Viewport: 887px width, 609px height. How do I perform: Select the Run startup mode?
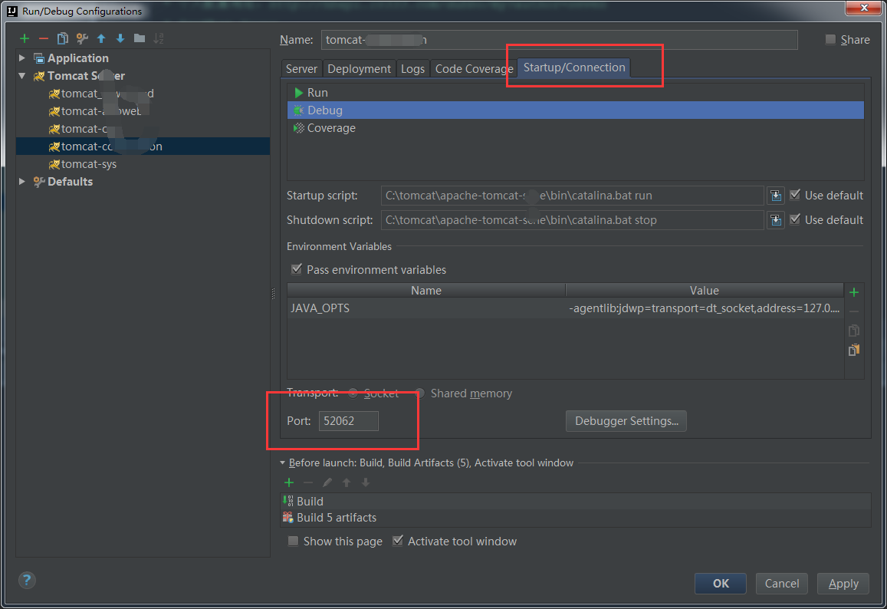pos(575,92)
